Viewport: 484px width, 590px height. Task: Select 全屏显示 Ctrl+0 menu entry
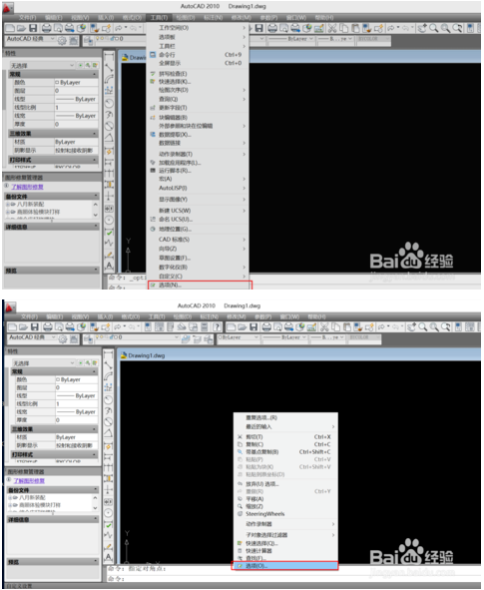199,63
